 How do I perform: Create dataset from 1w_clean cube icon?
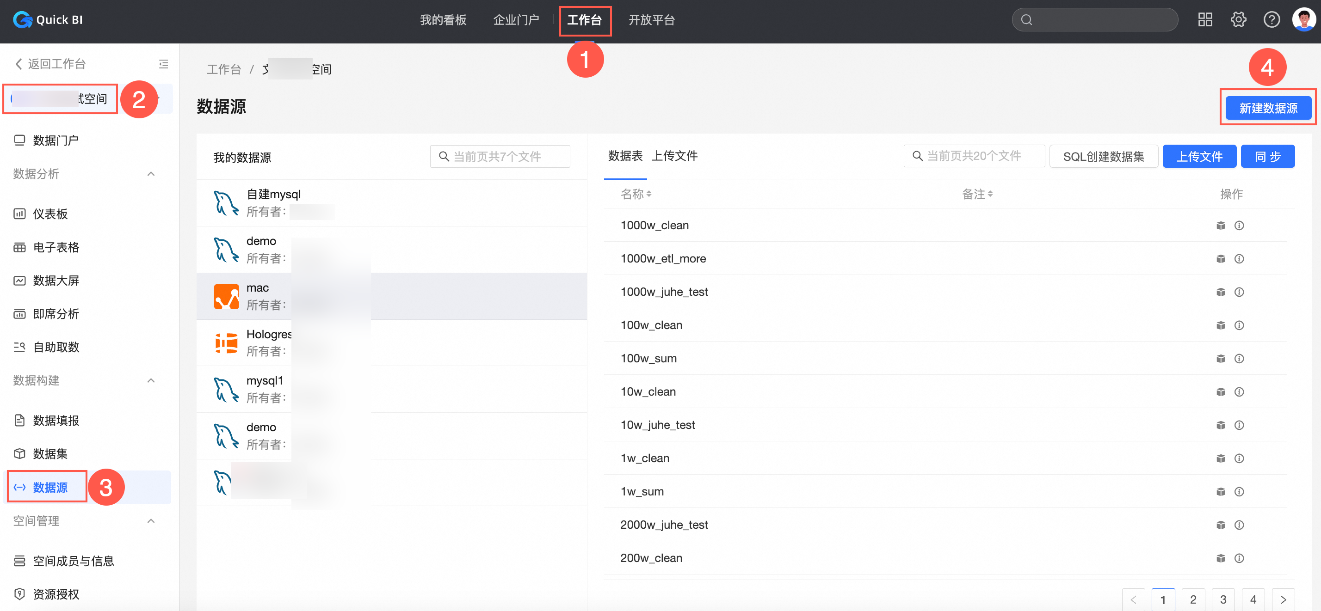click(1221, 459)
